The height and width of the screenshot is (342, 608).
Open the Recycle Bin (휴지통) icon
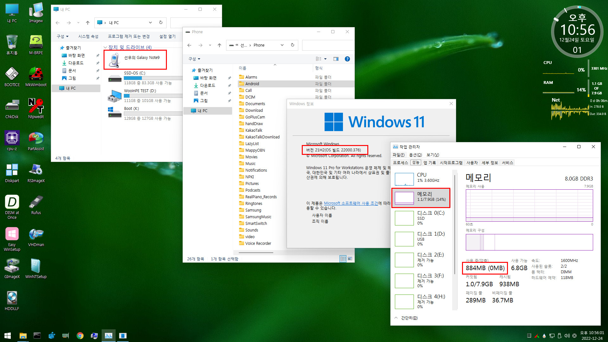click(12, 44)
